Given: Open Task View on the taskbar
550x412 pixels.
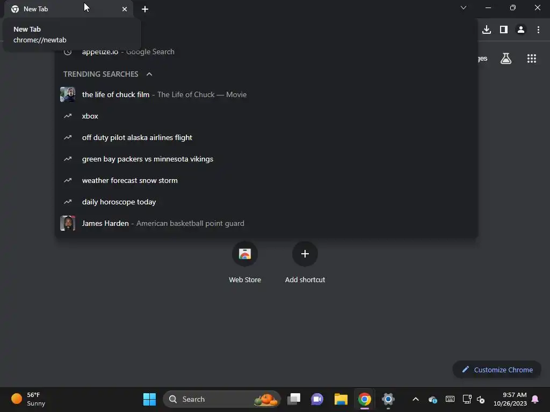Looking at the screenshot, I should [294, 399].
